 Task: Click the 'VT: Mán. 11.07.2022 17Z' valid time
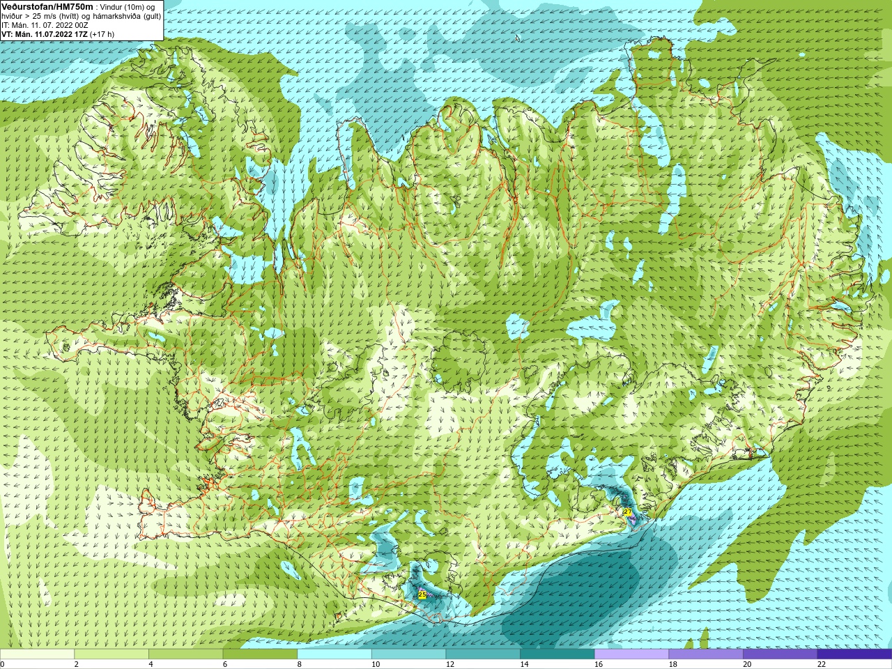click(44, 34)
